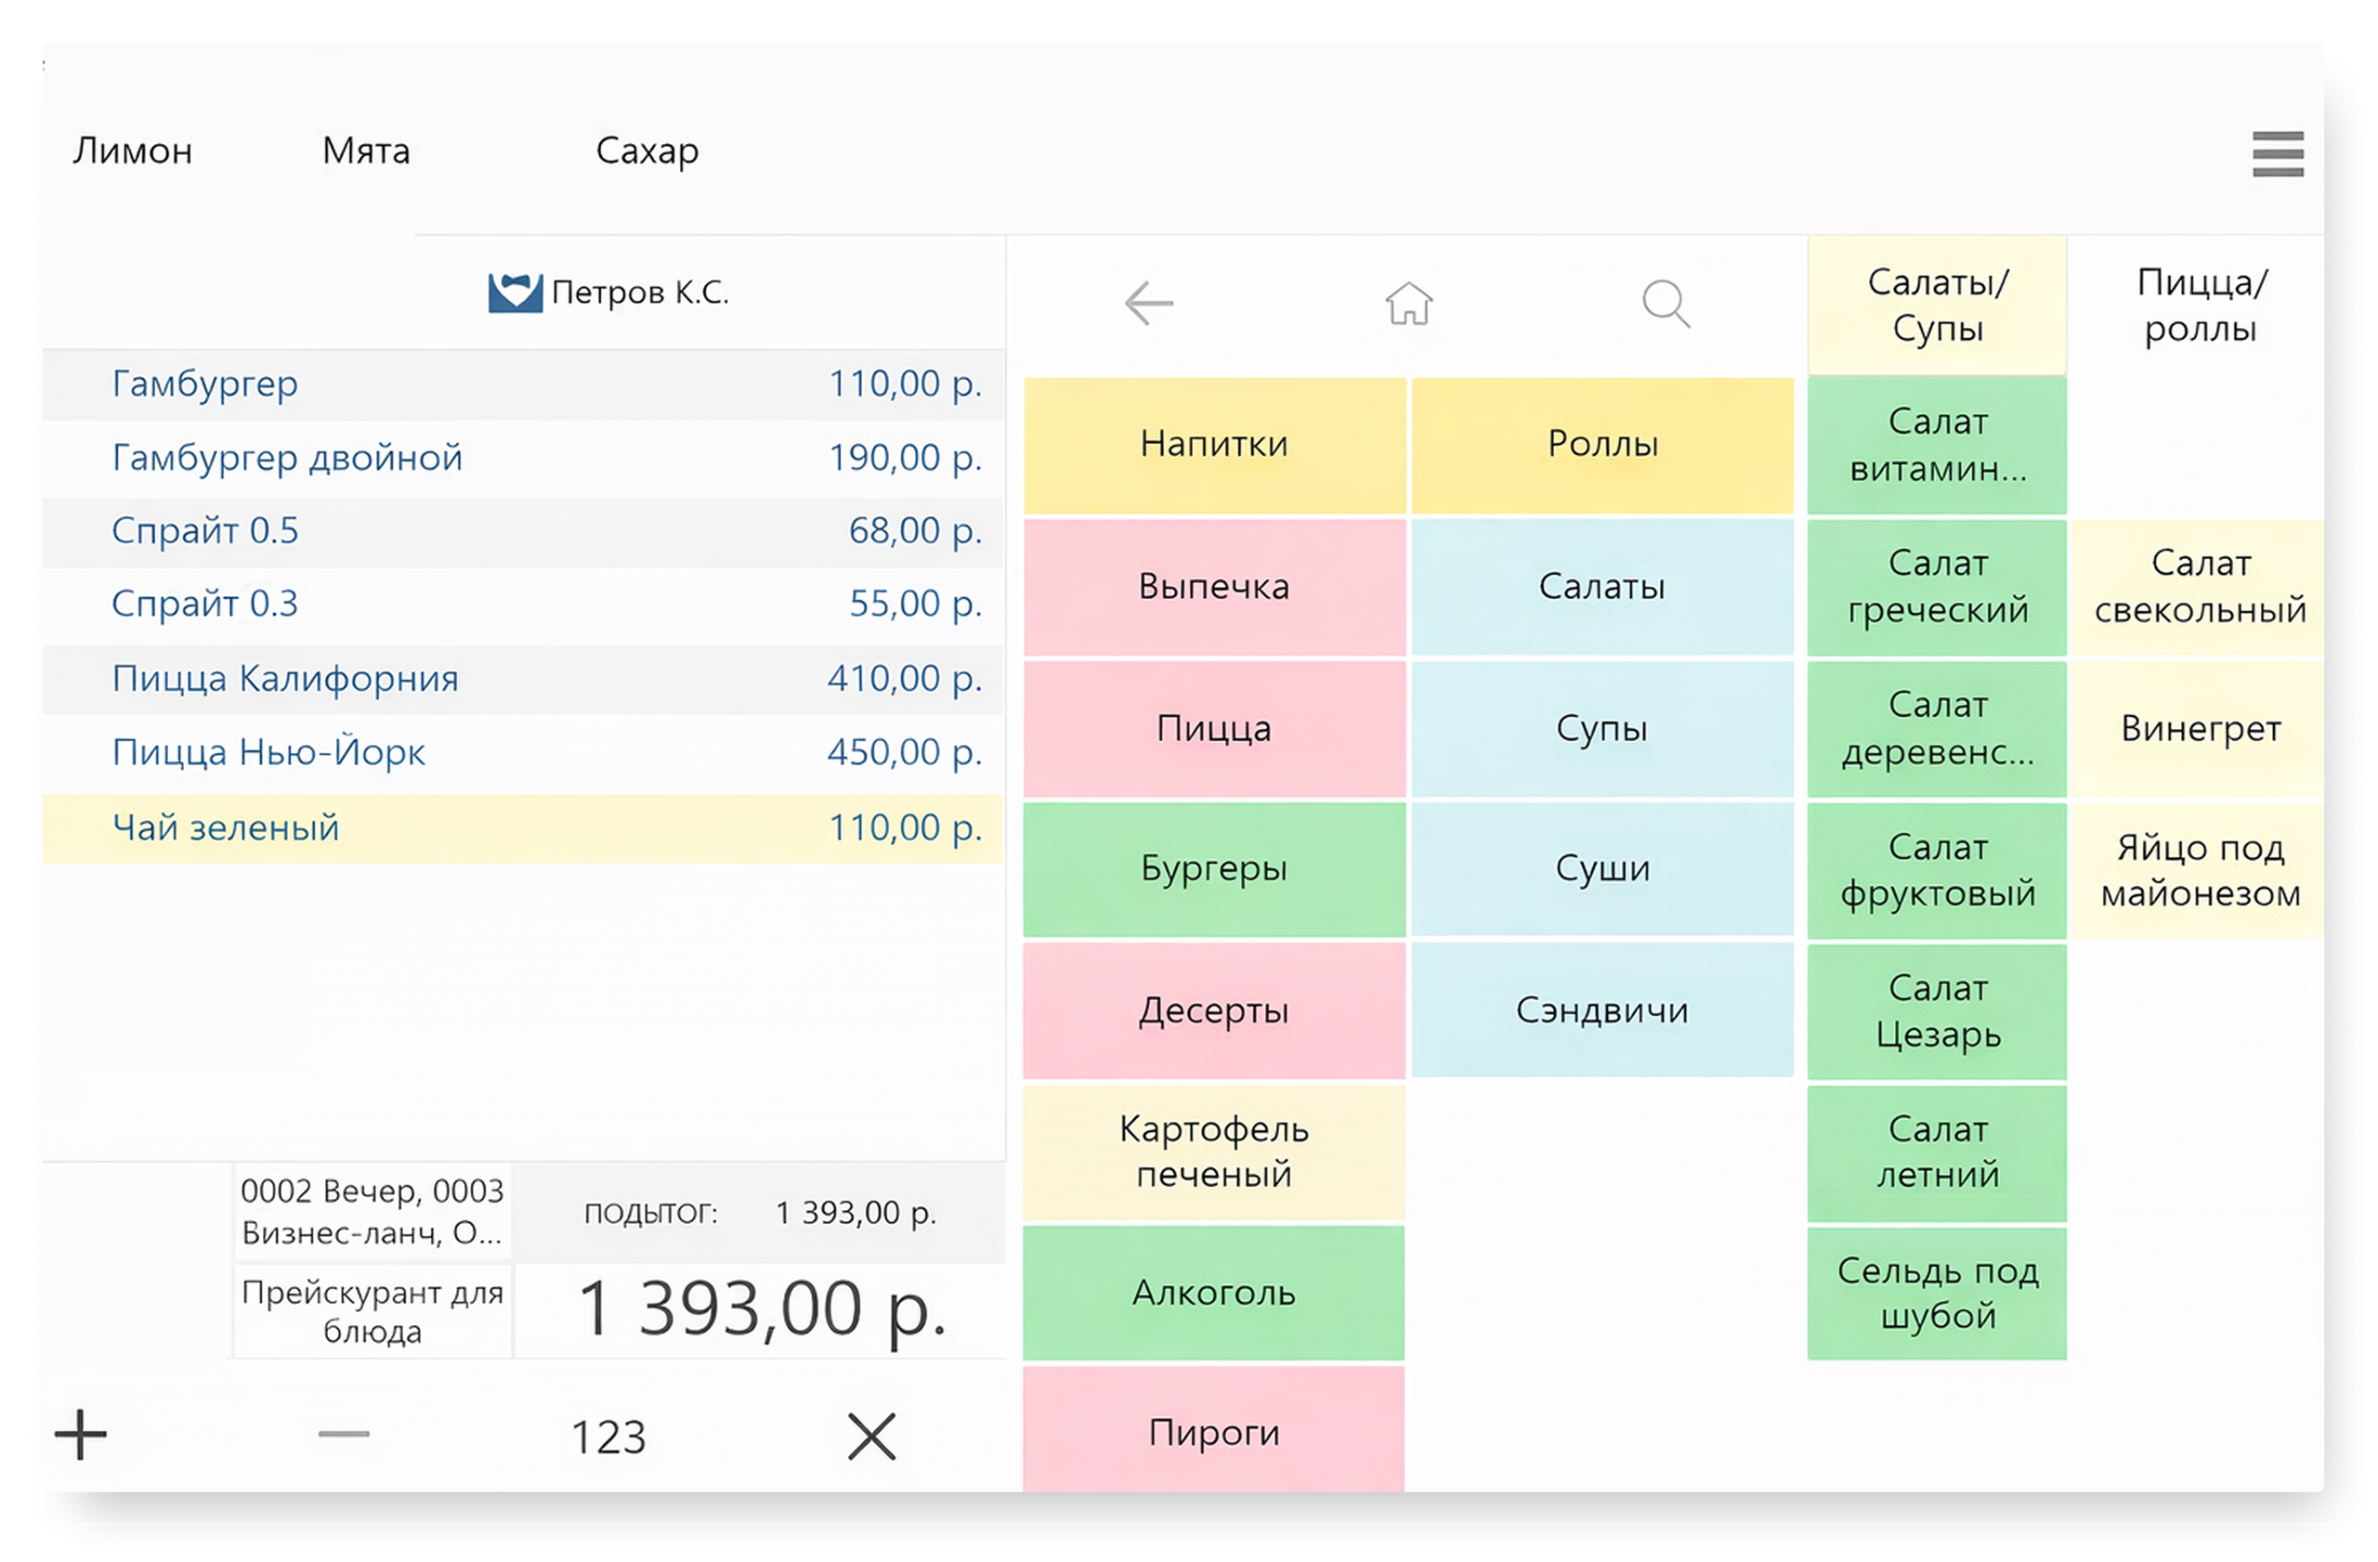Click the waiter bow-tie icon
This screenshot has width=2378, height=1562.
click(515, 293)
